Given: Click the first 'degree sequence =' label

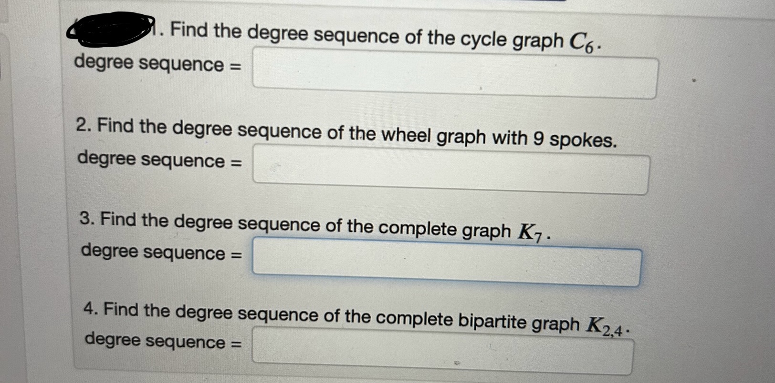Looking at the screenshot, I should pos(157,63).
